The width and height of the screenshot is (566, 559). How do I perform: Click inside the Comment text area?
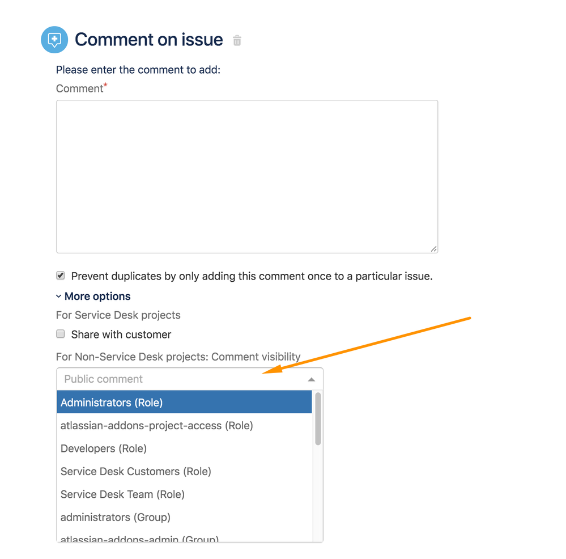[246, 176]
